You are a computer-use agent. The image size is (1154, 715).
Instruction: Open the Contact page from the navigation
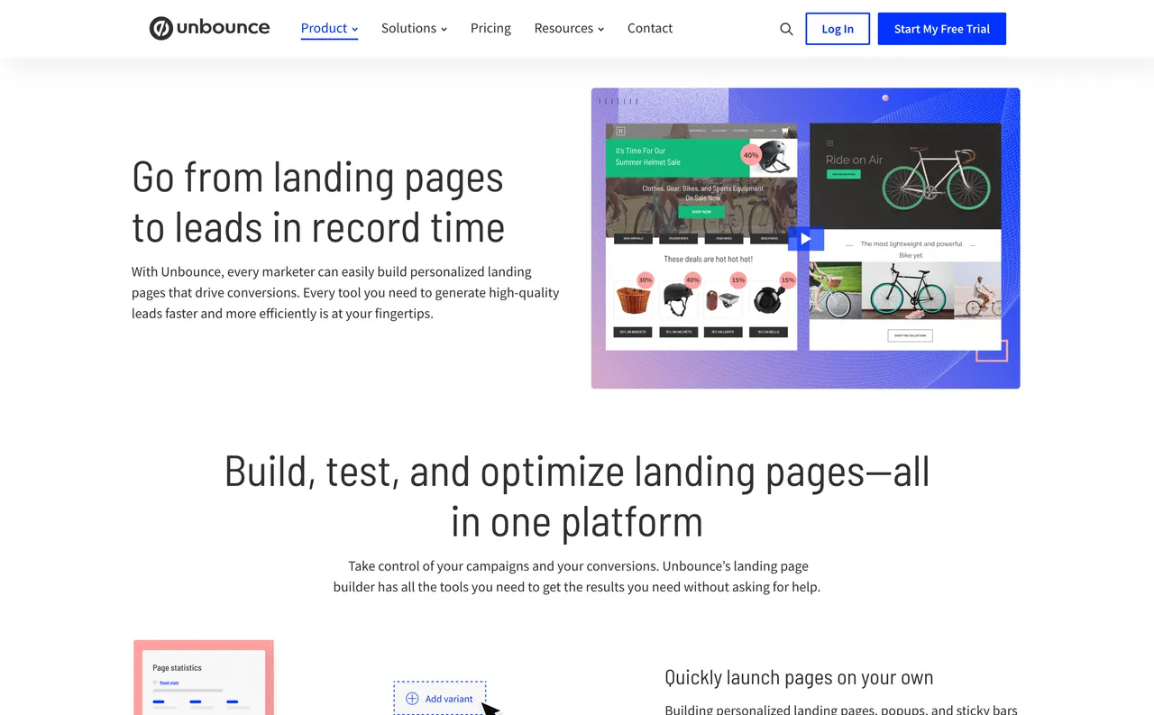649,28
